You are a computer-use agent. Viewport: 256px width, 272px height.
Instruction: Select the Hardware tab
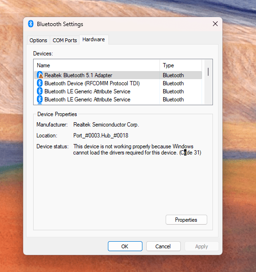[94, 39]
